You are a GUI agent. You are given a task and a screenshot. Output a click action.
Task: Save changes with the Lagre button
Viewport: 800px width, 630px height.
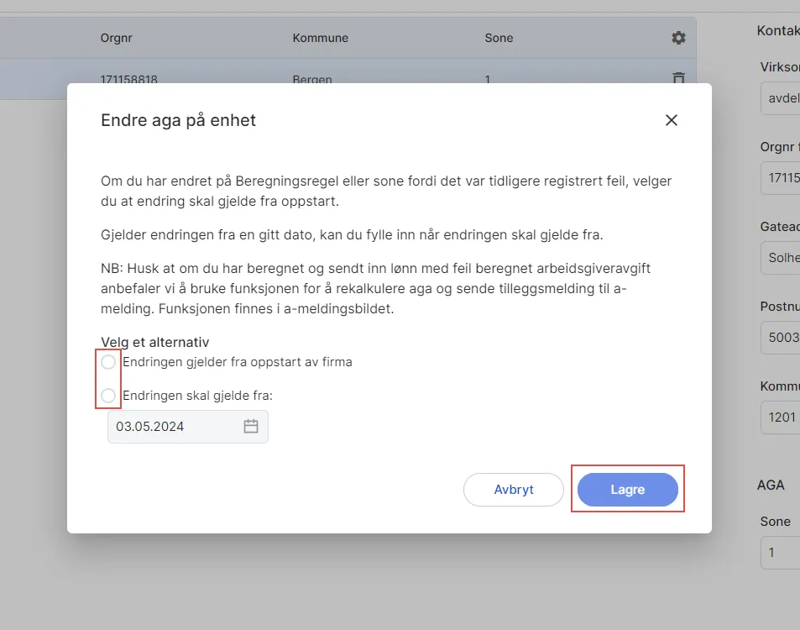point(628,489)
